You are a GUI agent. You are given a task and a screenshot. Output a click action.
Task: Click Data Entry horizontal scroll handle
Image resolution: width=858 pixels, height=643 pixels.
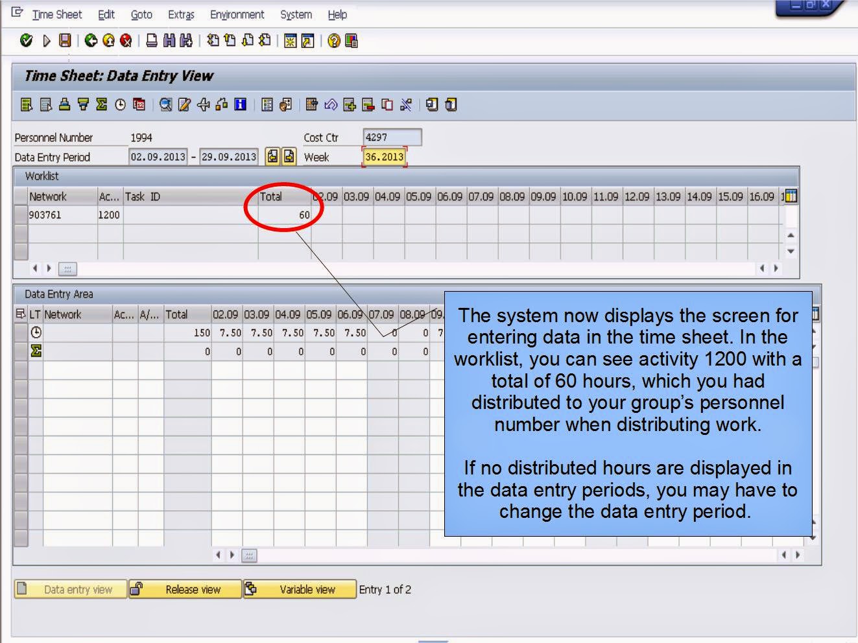coord(249,555)
